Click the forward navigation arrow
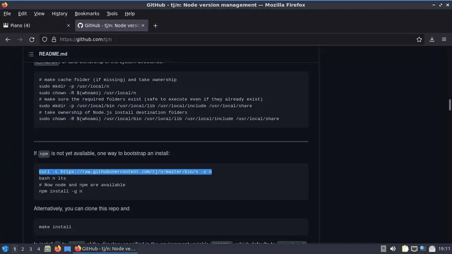452x254 pixels. [20, 39]
